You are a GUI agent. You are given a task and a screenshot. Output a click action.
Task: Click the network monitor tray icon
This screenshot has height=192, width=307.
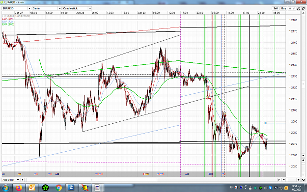281,188
